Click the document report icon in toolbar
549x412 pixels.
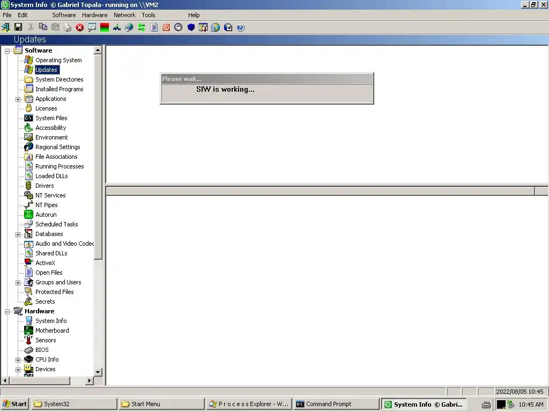tap(154, 27)
